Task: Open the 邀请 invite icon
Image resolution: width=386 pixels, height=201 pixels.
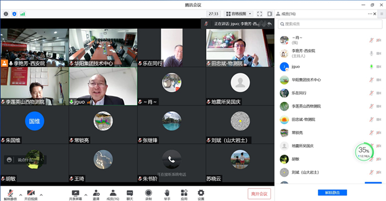Action: [x=96, y=195]
